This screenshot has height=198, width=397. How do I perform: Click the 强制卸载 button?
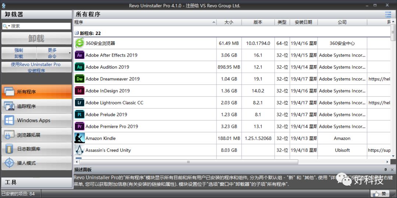tap(19, 53)
